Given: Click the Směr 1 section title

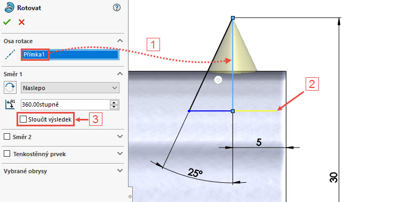Looking at the screenshot, I should click(13, 74).
